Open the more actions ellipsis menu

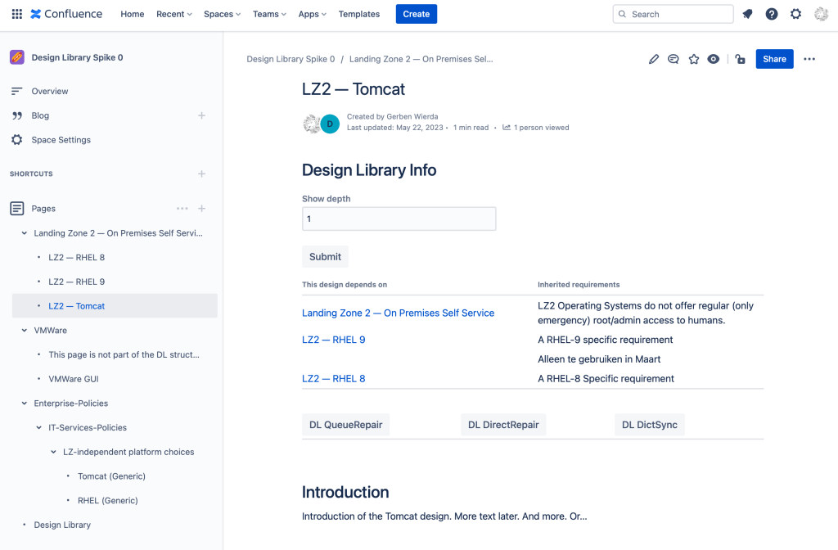pyautogui.click(x=809, y=59)
